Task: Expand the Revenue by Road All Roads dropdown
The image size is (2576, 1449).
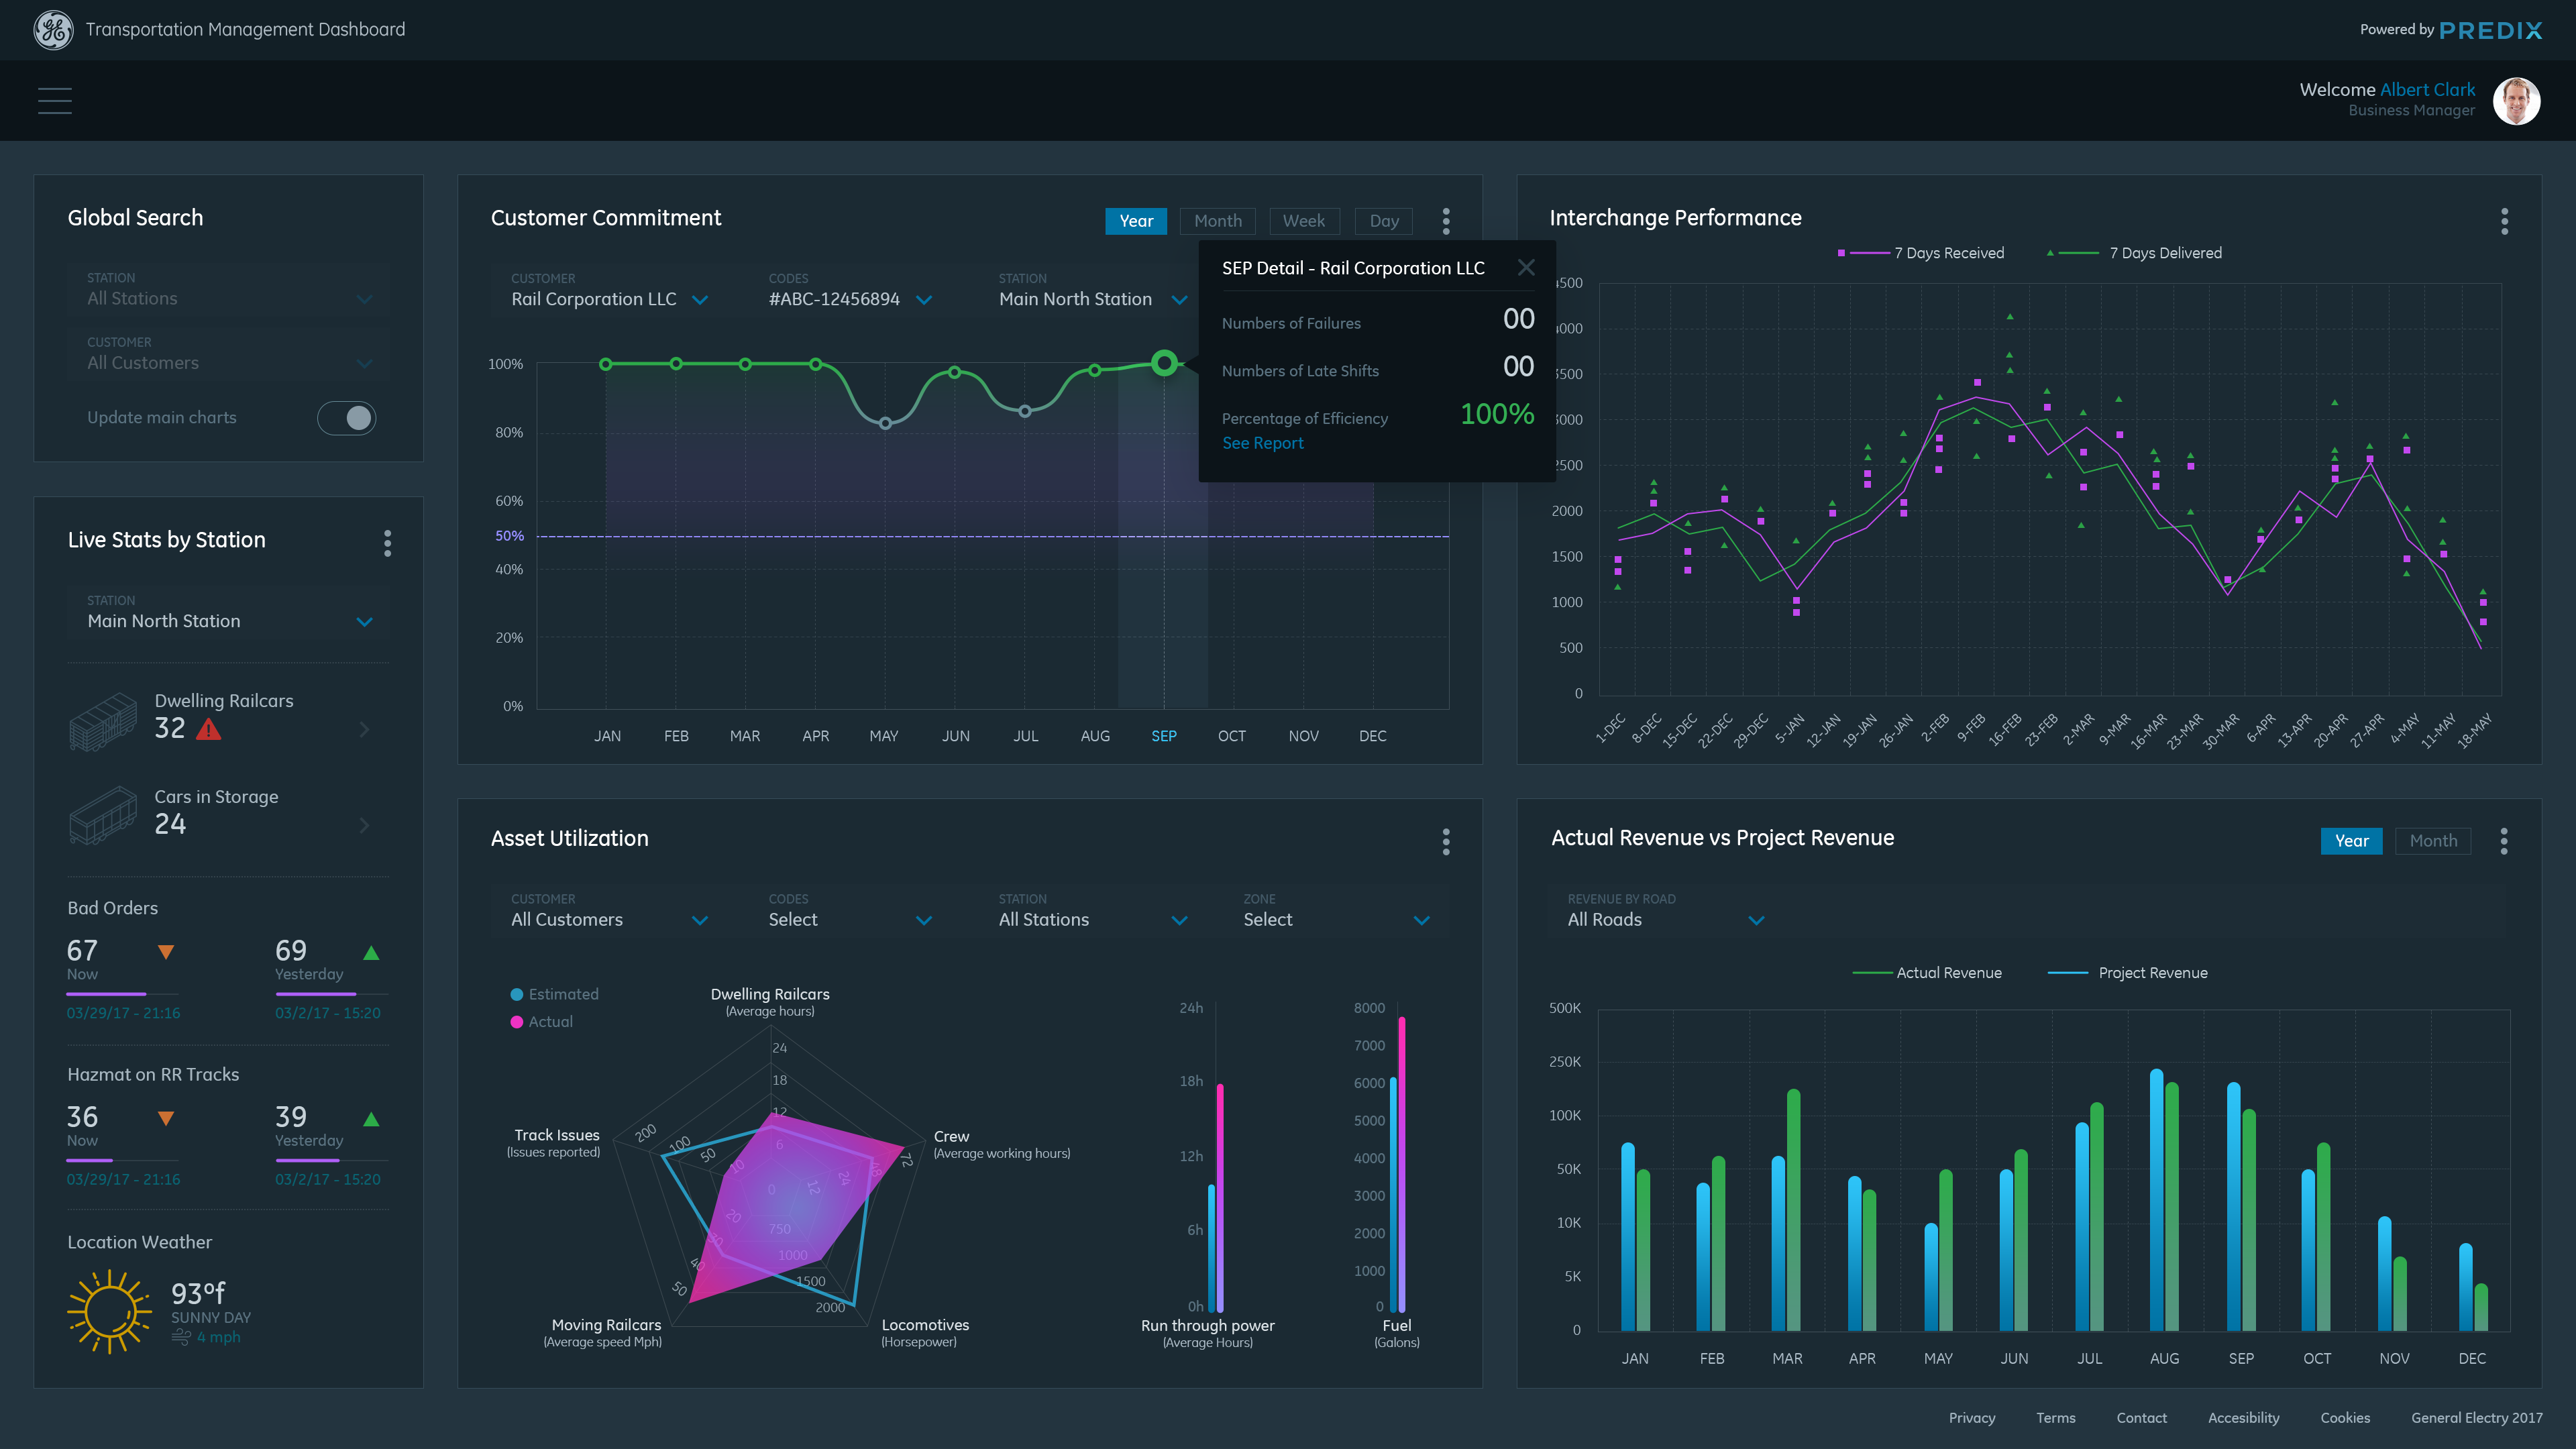Action: tap(1755, 920)
